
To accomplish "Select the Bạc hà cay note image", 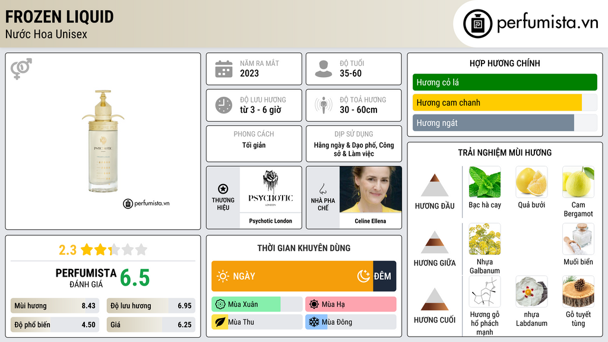I will (x=484, y=182).
